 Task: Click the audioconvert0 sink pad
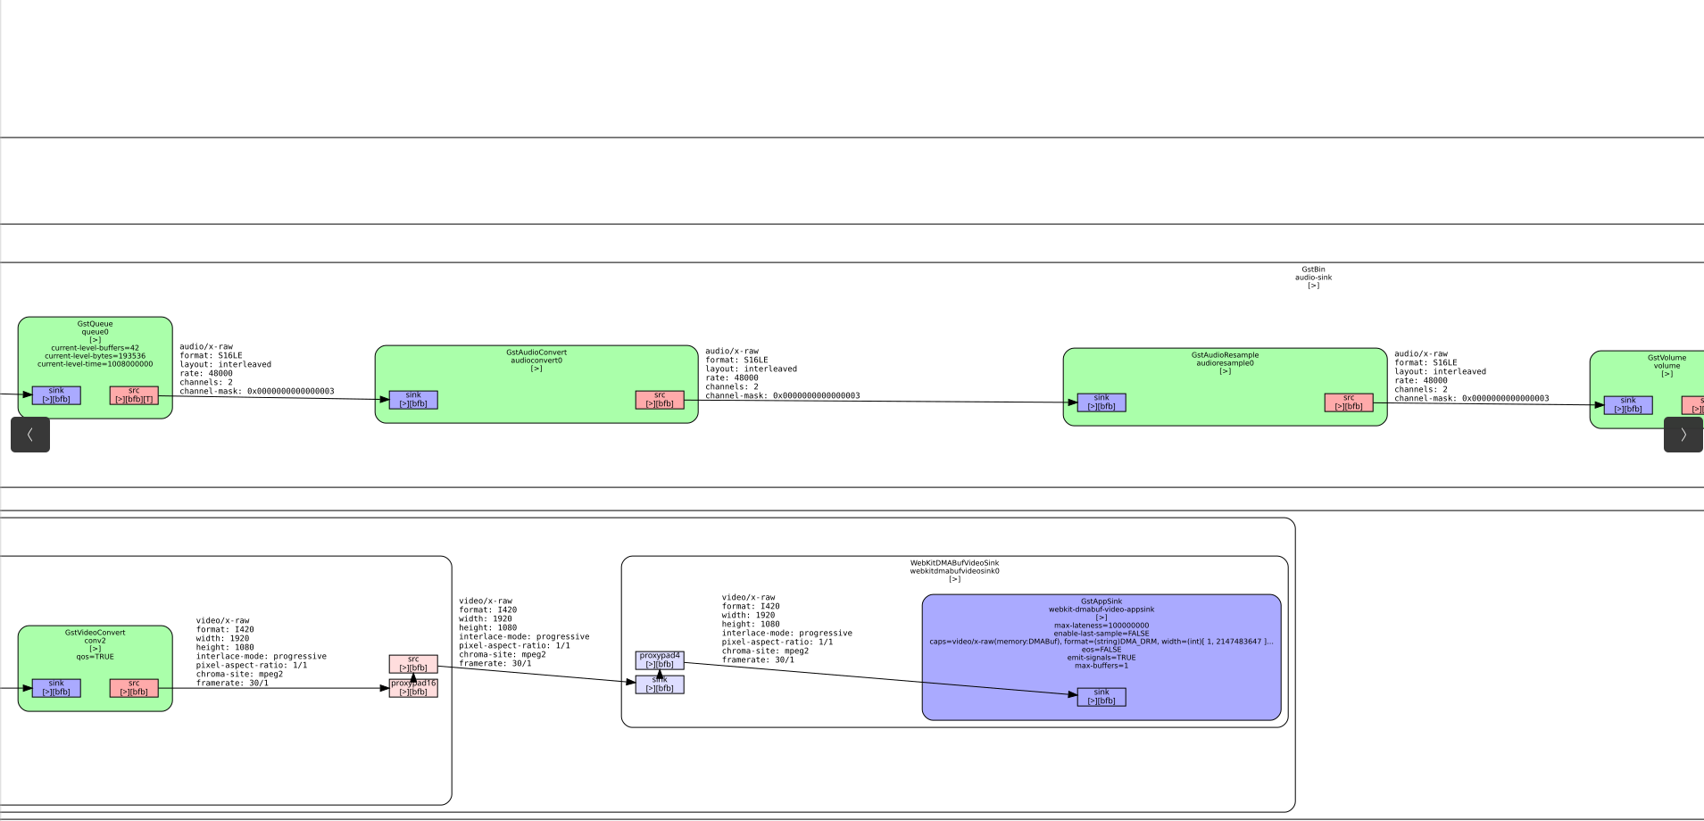[x=413, y=400]
